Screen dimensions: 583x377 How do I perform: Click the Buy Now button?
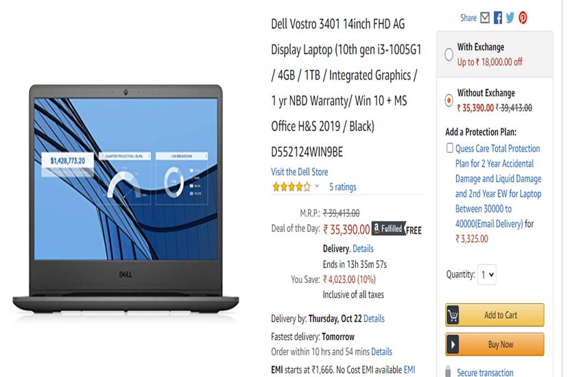click(x=495, y=344)
